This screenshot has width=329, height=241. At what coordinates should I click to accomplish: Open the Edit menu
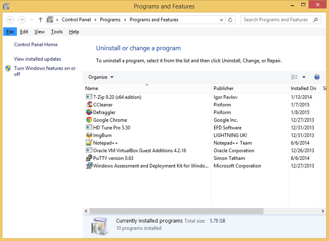24,32
